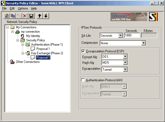Screen dimensions: 165x122
Task: Select the Other Connections icon
Action: pos(12,62)
